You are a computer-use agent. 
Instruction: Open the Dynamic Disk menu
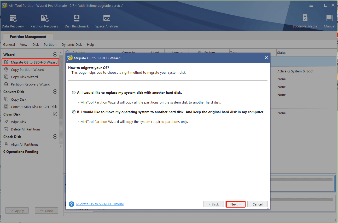click(x=72, y=45)
